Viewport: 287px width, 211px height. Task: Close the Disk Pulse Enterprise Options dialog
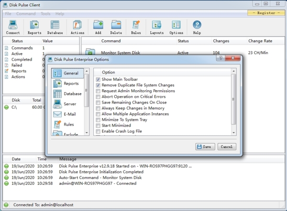pyautogui.click(x=232, y=58)
